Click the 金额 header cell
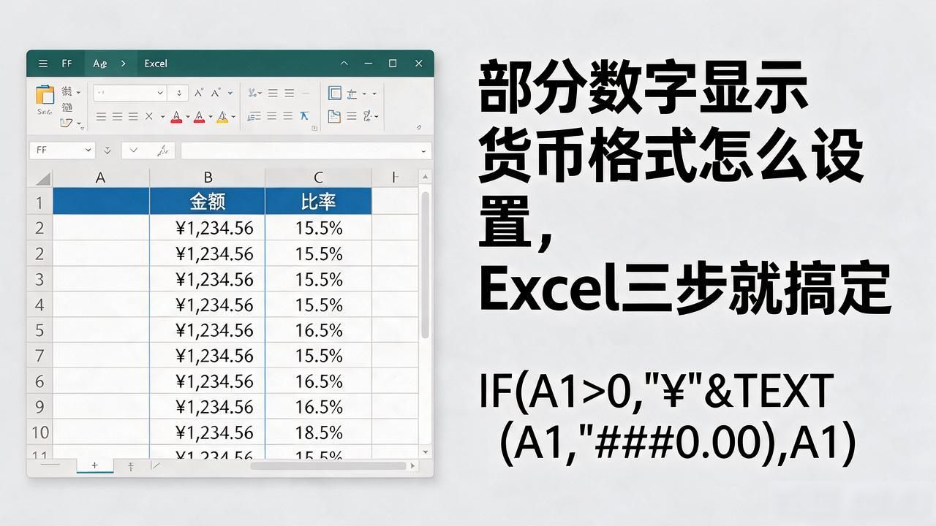 pyautogui.click(x=208, y=202)
